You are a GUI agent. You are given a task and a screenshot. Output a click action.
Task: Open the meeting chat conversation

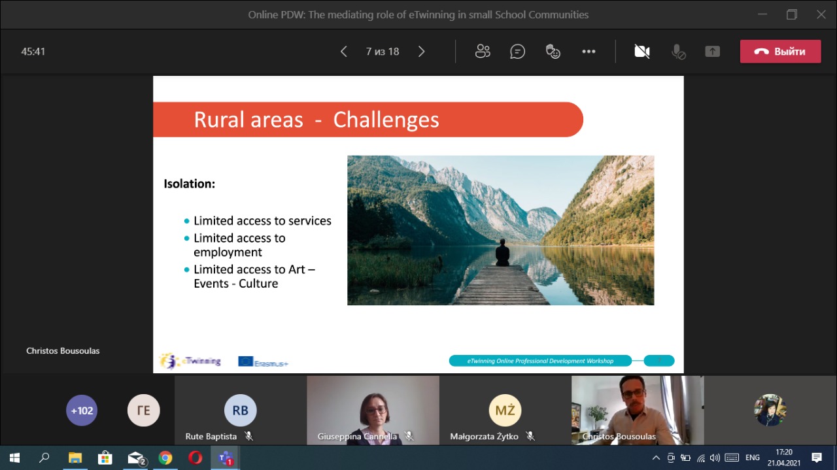(517, 52)
